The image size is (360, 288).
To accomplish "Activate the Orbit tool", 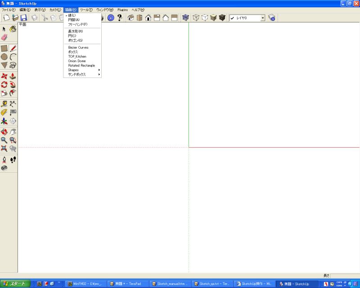I will 4,131.
